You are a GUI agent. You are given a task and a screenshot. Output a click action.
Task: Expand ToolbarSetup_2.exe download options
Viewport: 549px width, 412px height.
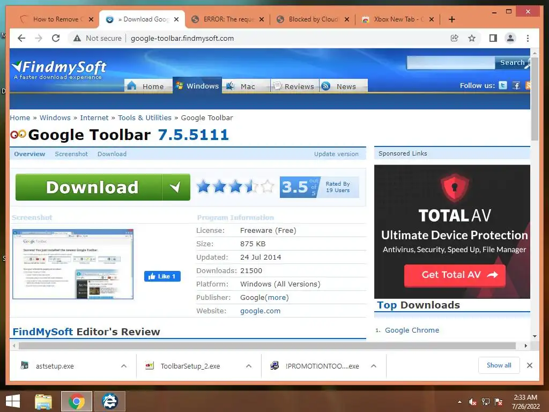click(249, 366)
